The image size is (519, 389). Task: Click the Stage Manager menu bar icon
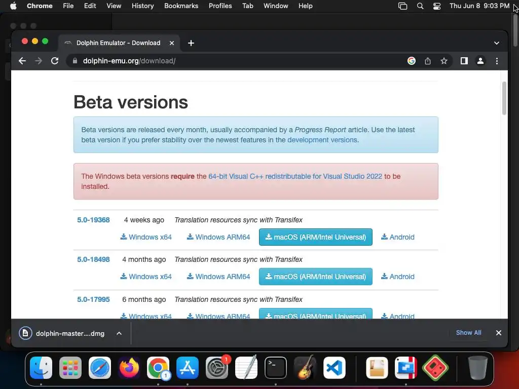coord(402,6)
